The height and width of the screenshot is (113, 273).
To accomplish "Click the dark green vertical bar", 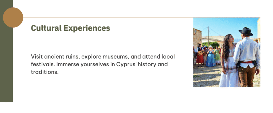I will tap(6, 66).
